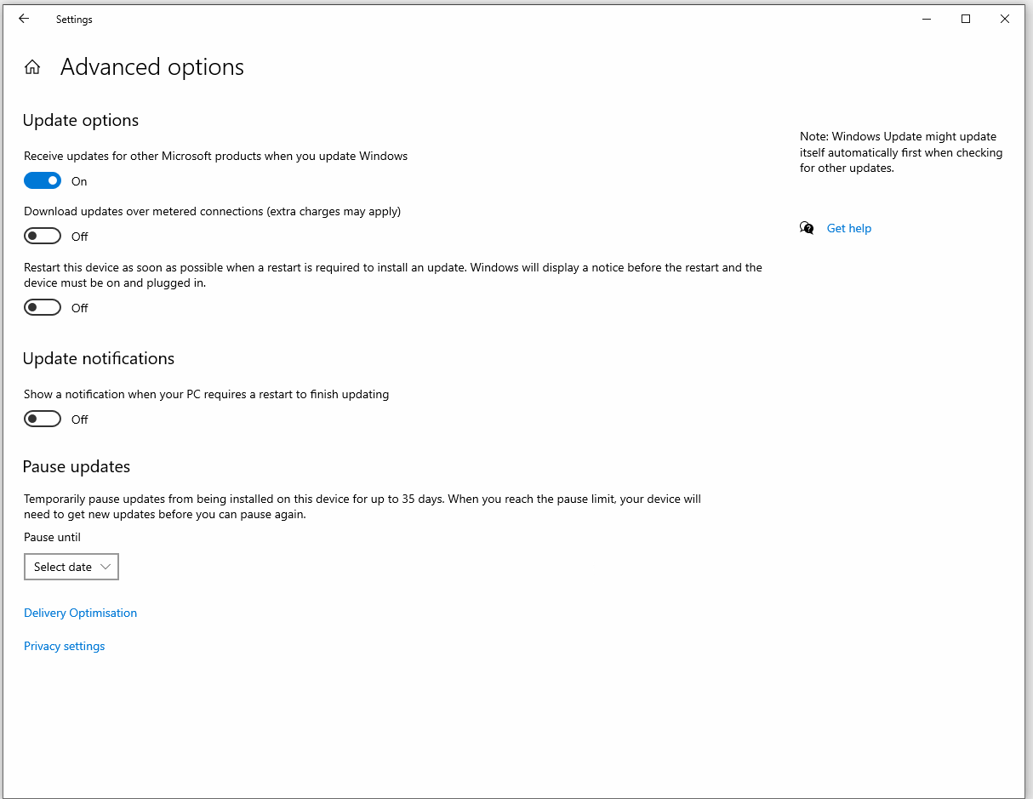Click the Pause updates heading
The image size is (1033, 799).
[77, 466]
